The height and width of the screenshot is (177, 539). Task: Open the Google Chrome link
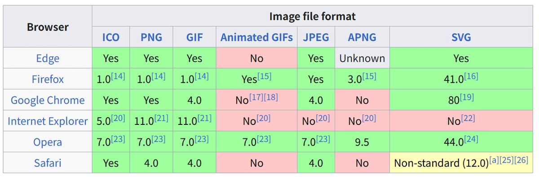tap(48, 100)
